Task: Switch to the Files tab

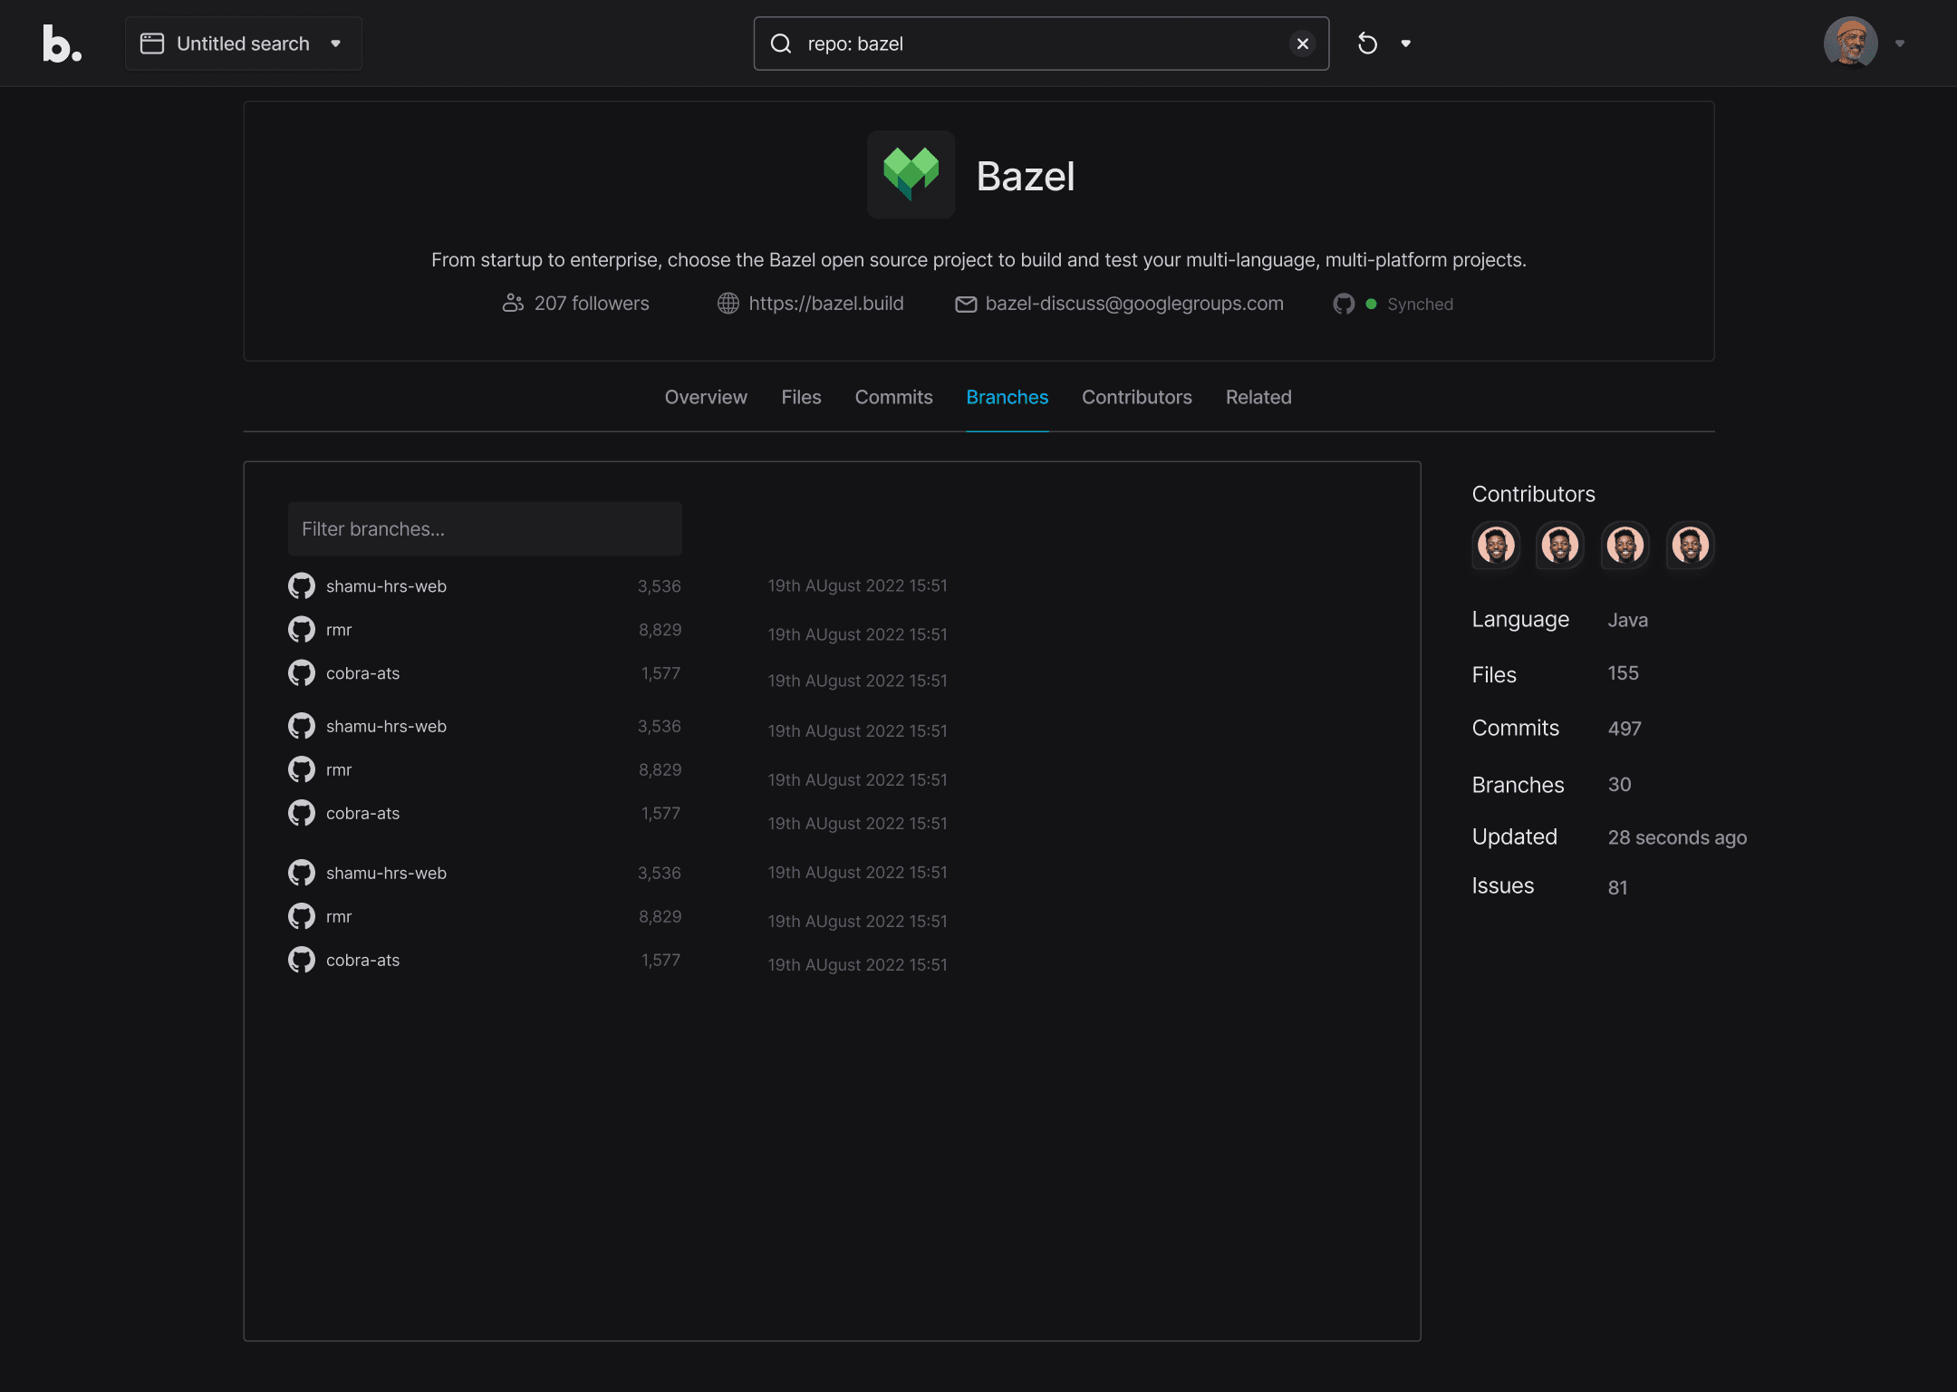Action: pyautogui.click(x=801, y=397)
